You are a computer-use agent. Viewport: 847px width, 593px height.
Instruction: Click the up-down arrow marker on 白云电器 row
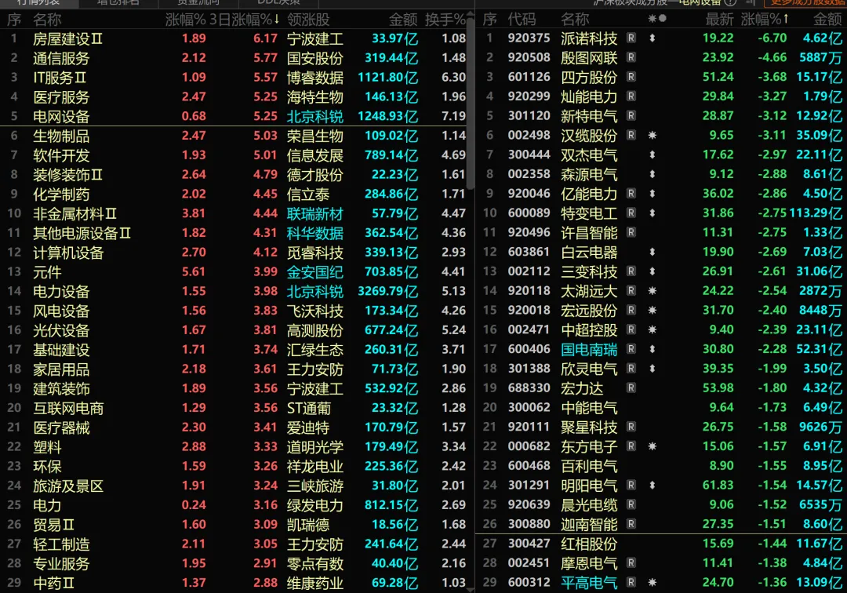click(652, 252)
